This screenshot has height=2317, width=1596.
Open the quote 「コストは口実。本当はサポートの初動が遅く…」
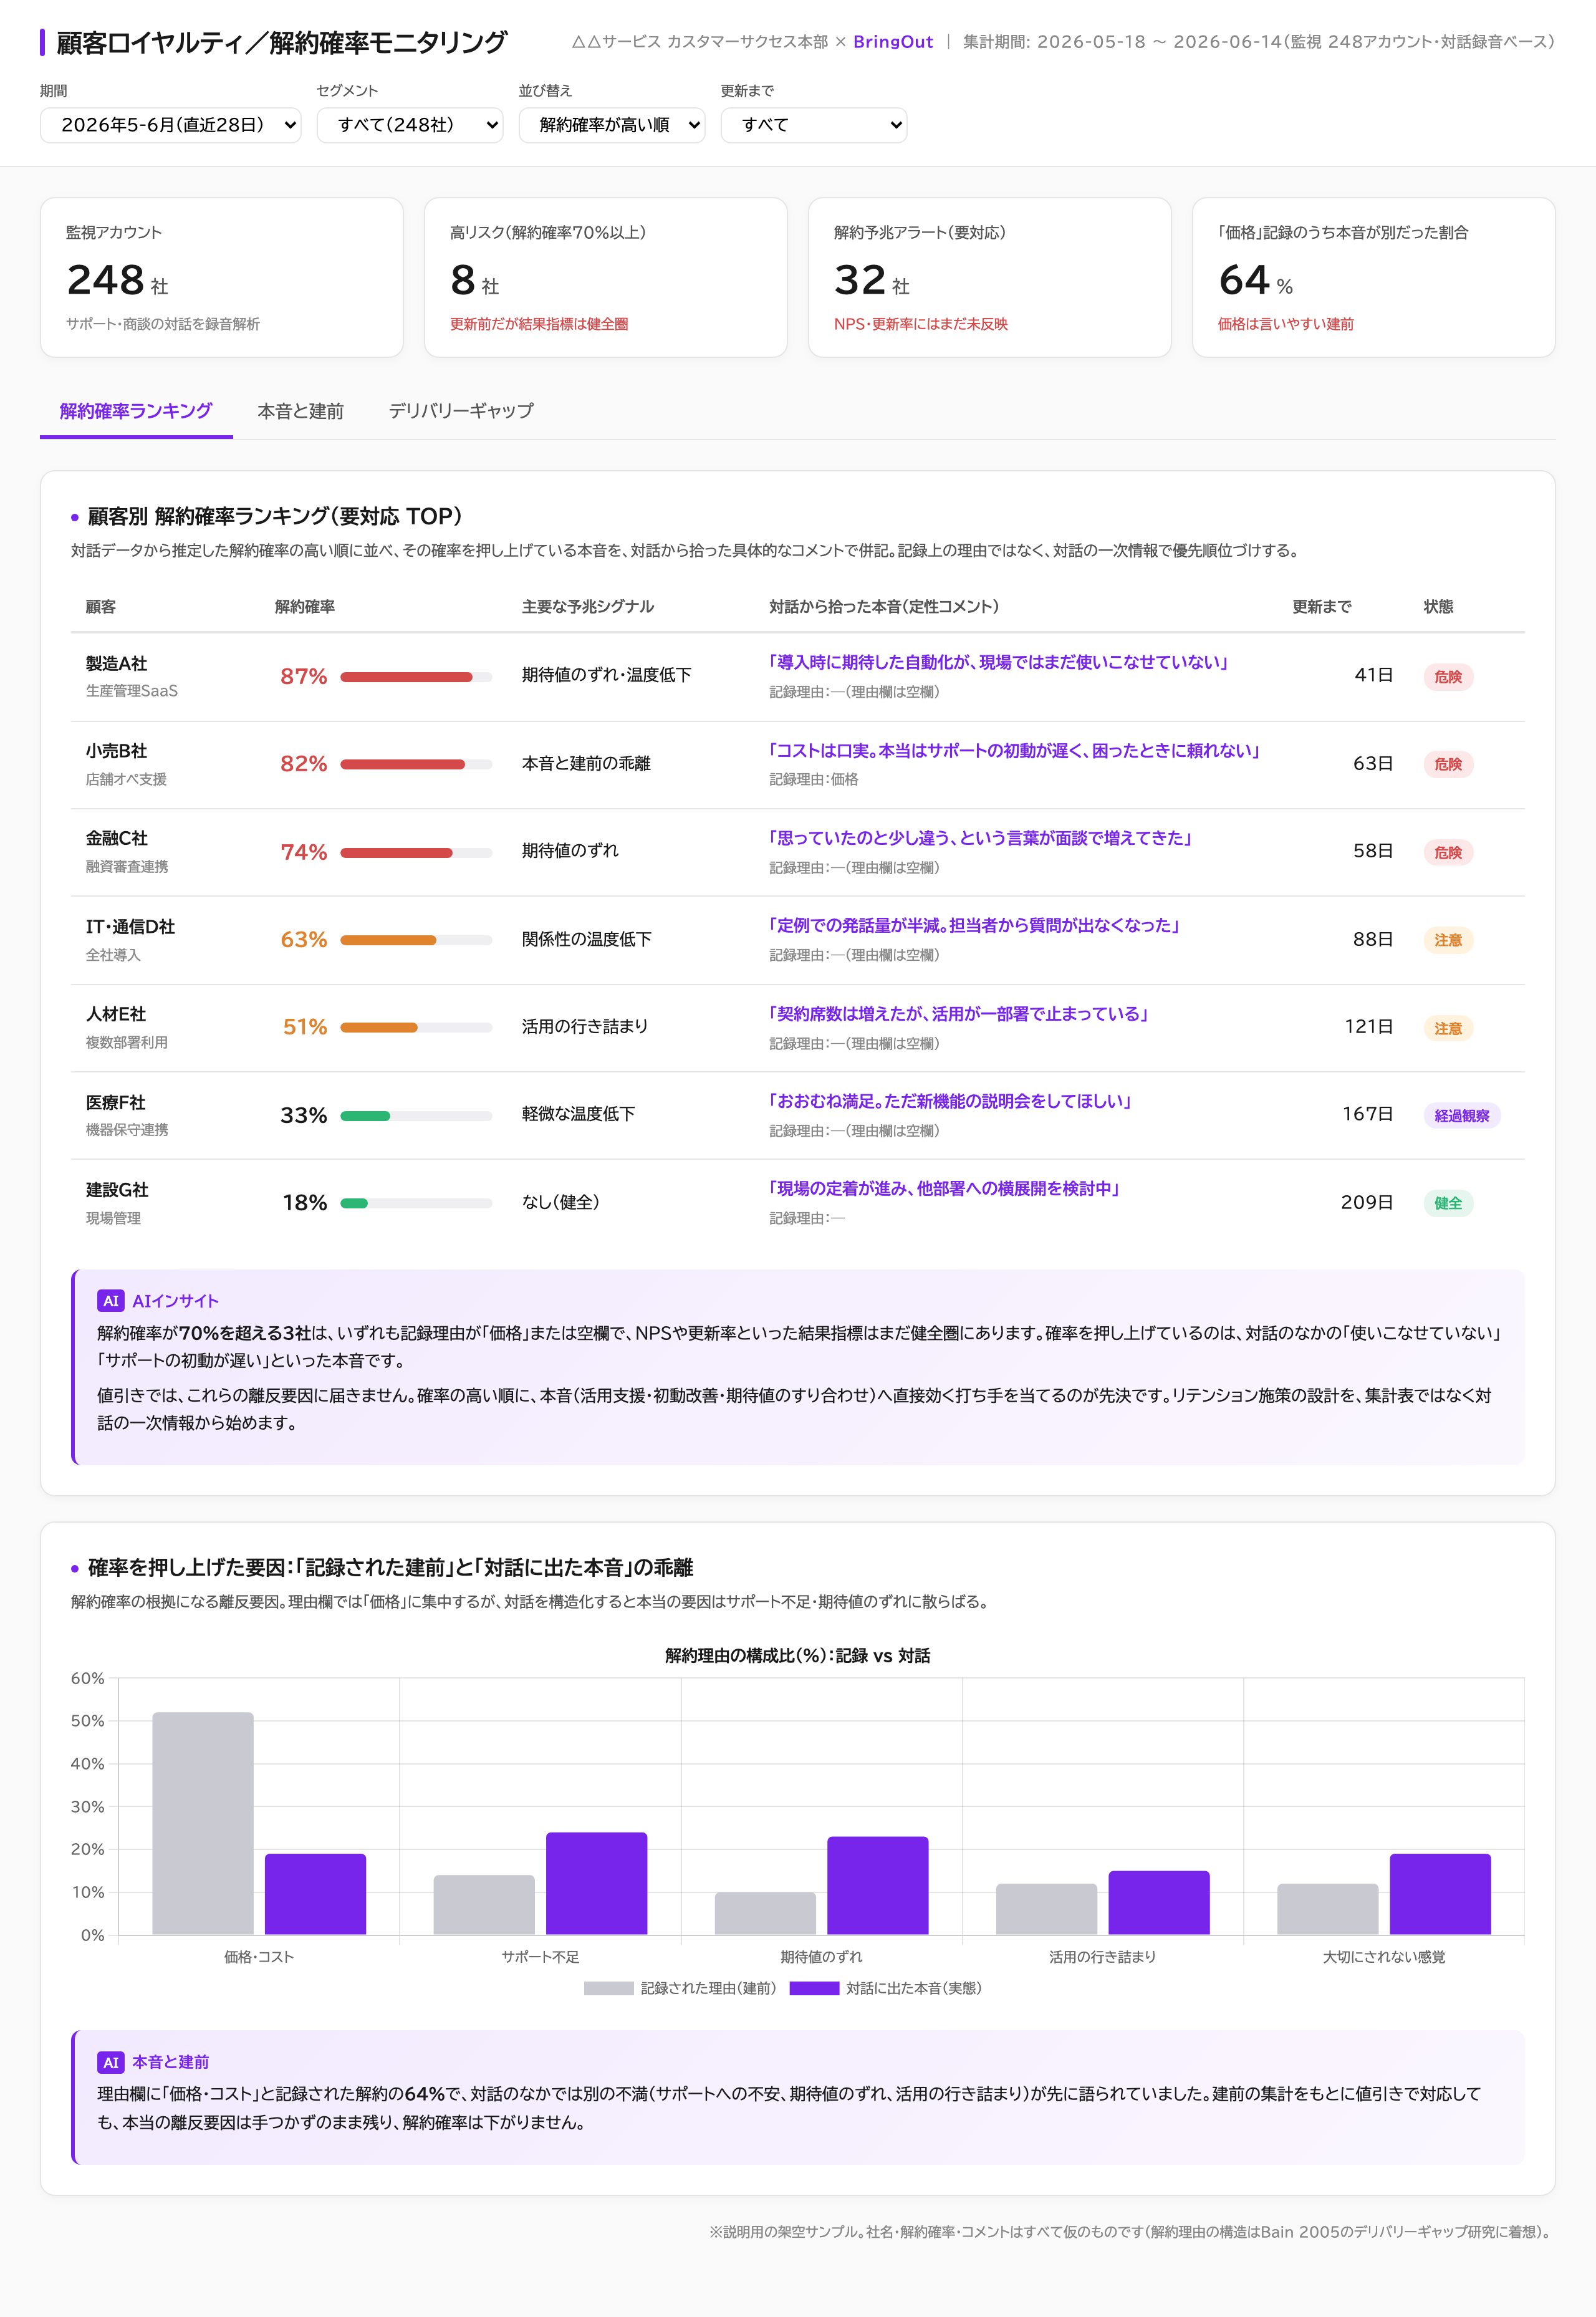(x=1014, y=750)
